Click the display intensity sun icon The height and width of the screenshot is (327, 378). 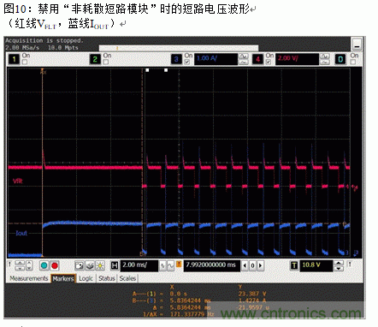(100, 265)
